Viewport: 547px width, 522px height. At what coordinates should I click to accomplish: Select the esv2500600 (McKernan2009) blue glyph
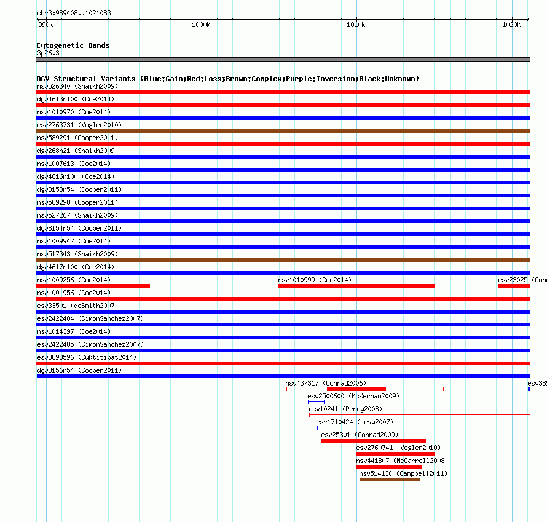coord(317,402)
